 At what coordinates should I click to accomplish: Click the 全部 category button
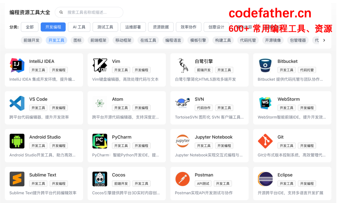[30, 27]
